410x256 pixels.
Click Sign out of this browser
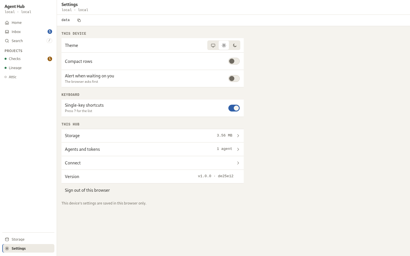pos(87,190)
